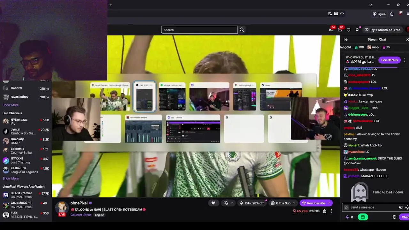Open NYKchazza IRL live channel
This screenshot has width=409, height=230.
point(26,122)
